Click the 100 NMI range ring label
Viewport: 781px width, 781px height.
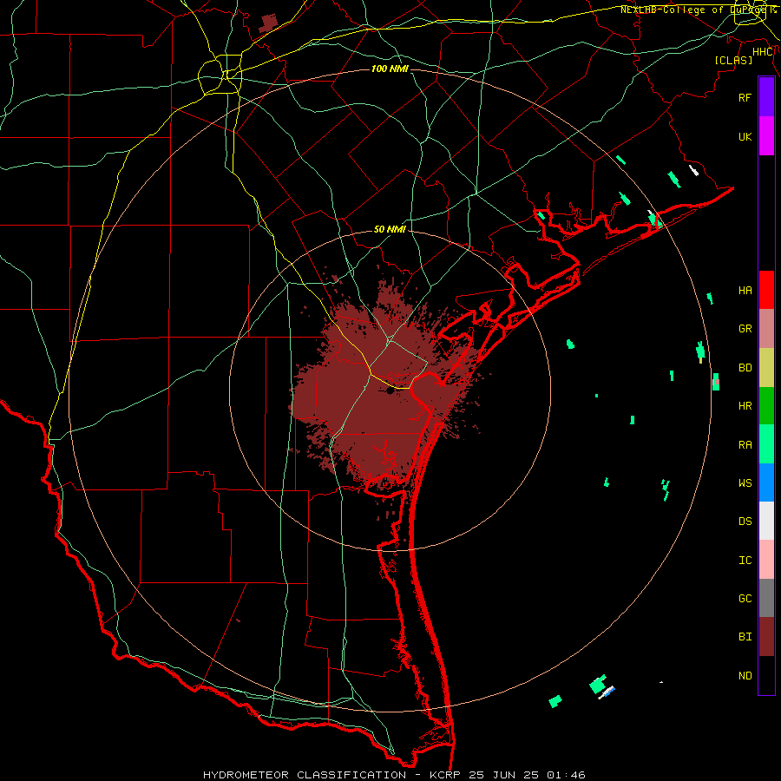(390, 69)
